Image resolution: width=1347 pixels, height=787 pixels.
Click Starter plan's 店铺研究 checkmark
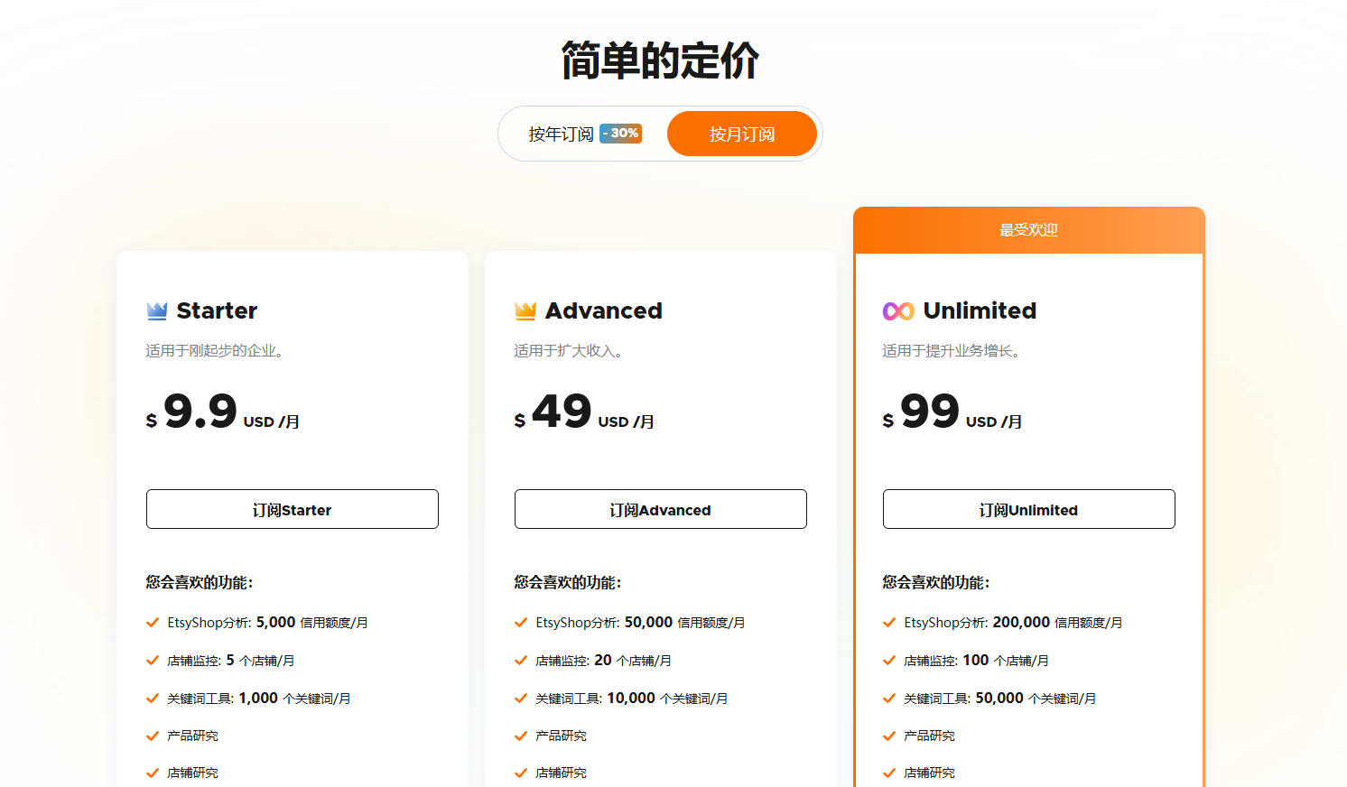tap(153, 773)
